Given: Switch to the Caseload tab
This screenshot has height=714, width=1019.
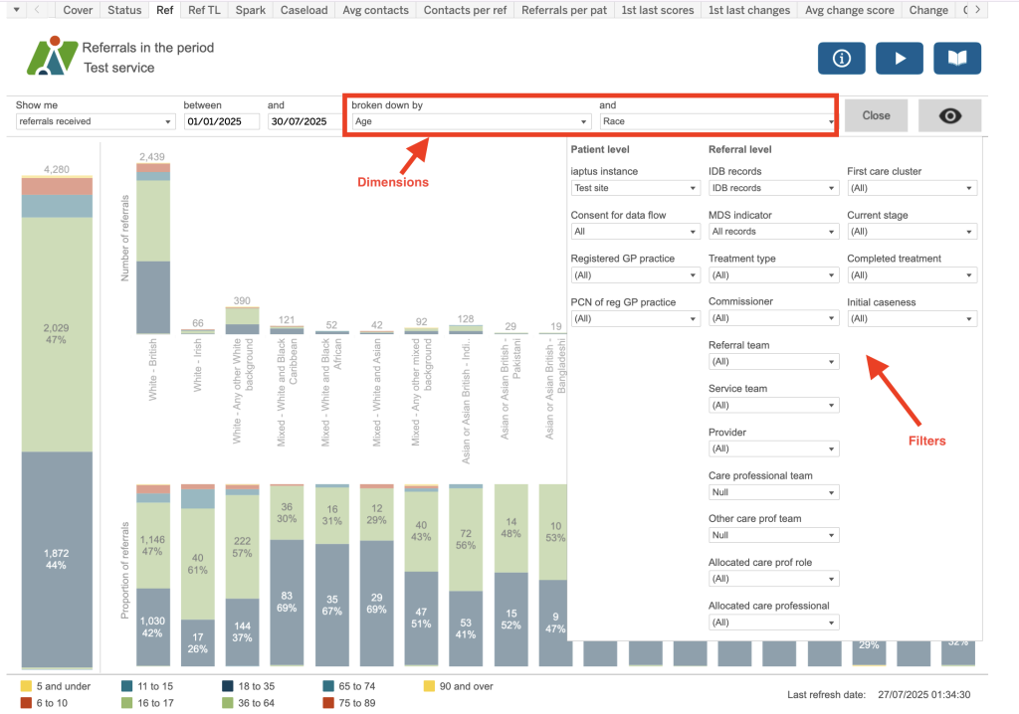Looking at the screenshot, I should pyautogui.click(x=304, y=10).
